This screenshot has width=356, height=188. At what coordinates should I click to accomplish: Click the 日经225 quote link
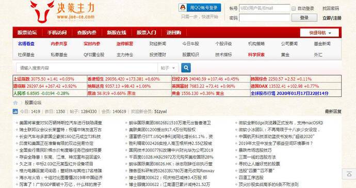click(x=180, y=79)
